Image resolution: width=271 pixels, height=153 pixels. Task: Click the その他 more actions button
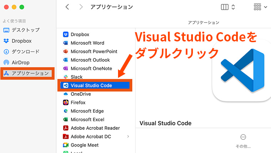[243, 137]
